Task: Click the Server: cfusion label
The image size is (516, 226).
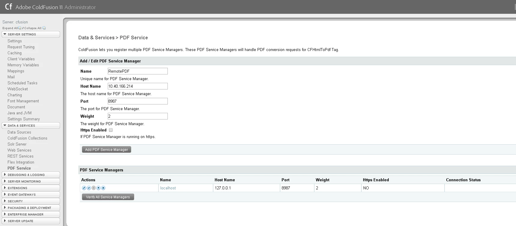Action: coord(15,22)
